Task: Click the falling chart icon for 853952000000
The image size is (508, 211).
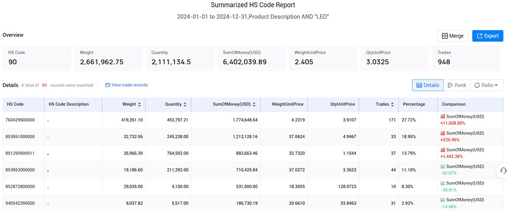Action: click(443, 167)
